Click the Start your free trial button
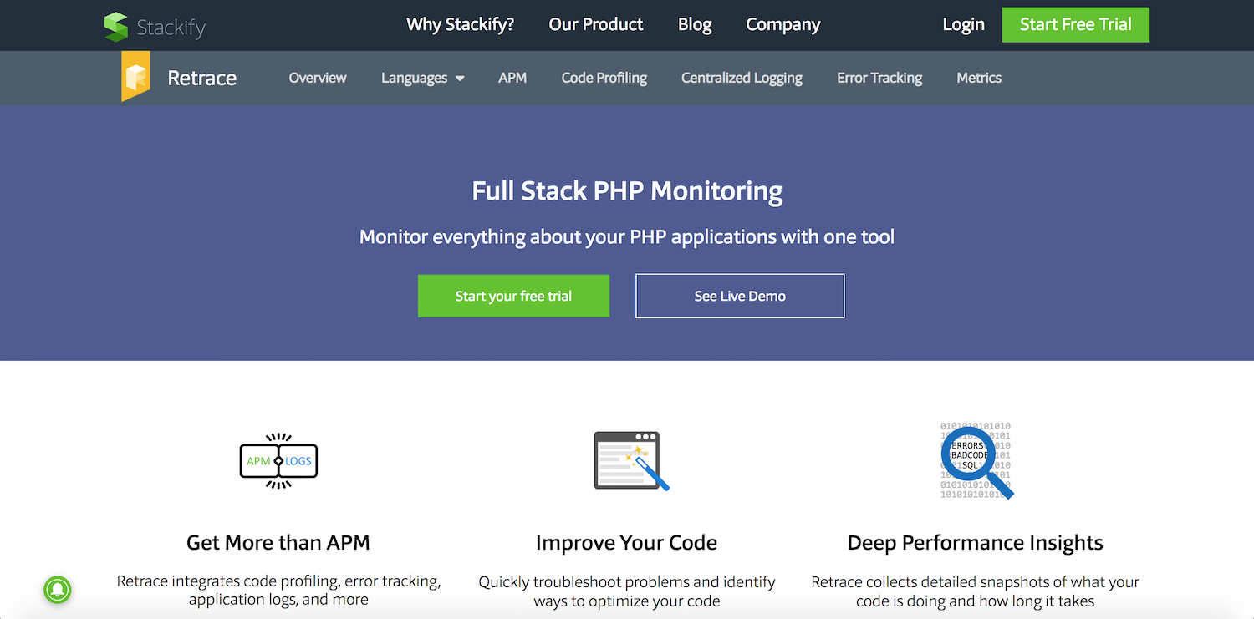The height and width of the screenshot is (619, 1254). (513, 296)
